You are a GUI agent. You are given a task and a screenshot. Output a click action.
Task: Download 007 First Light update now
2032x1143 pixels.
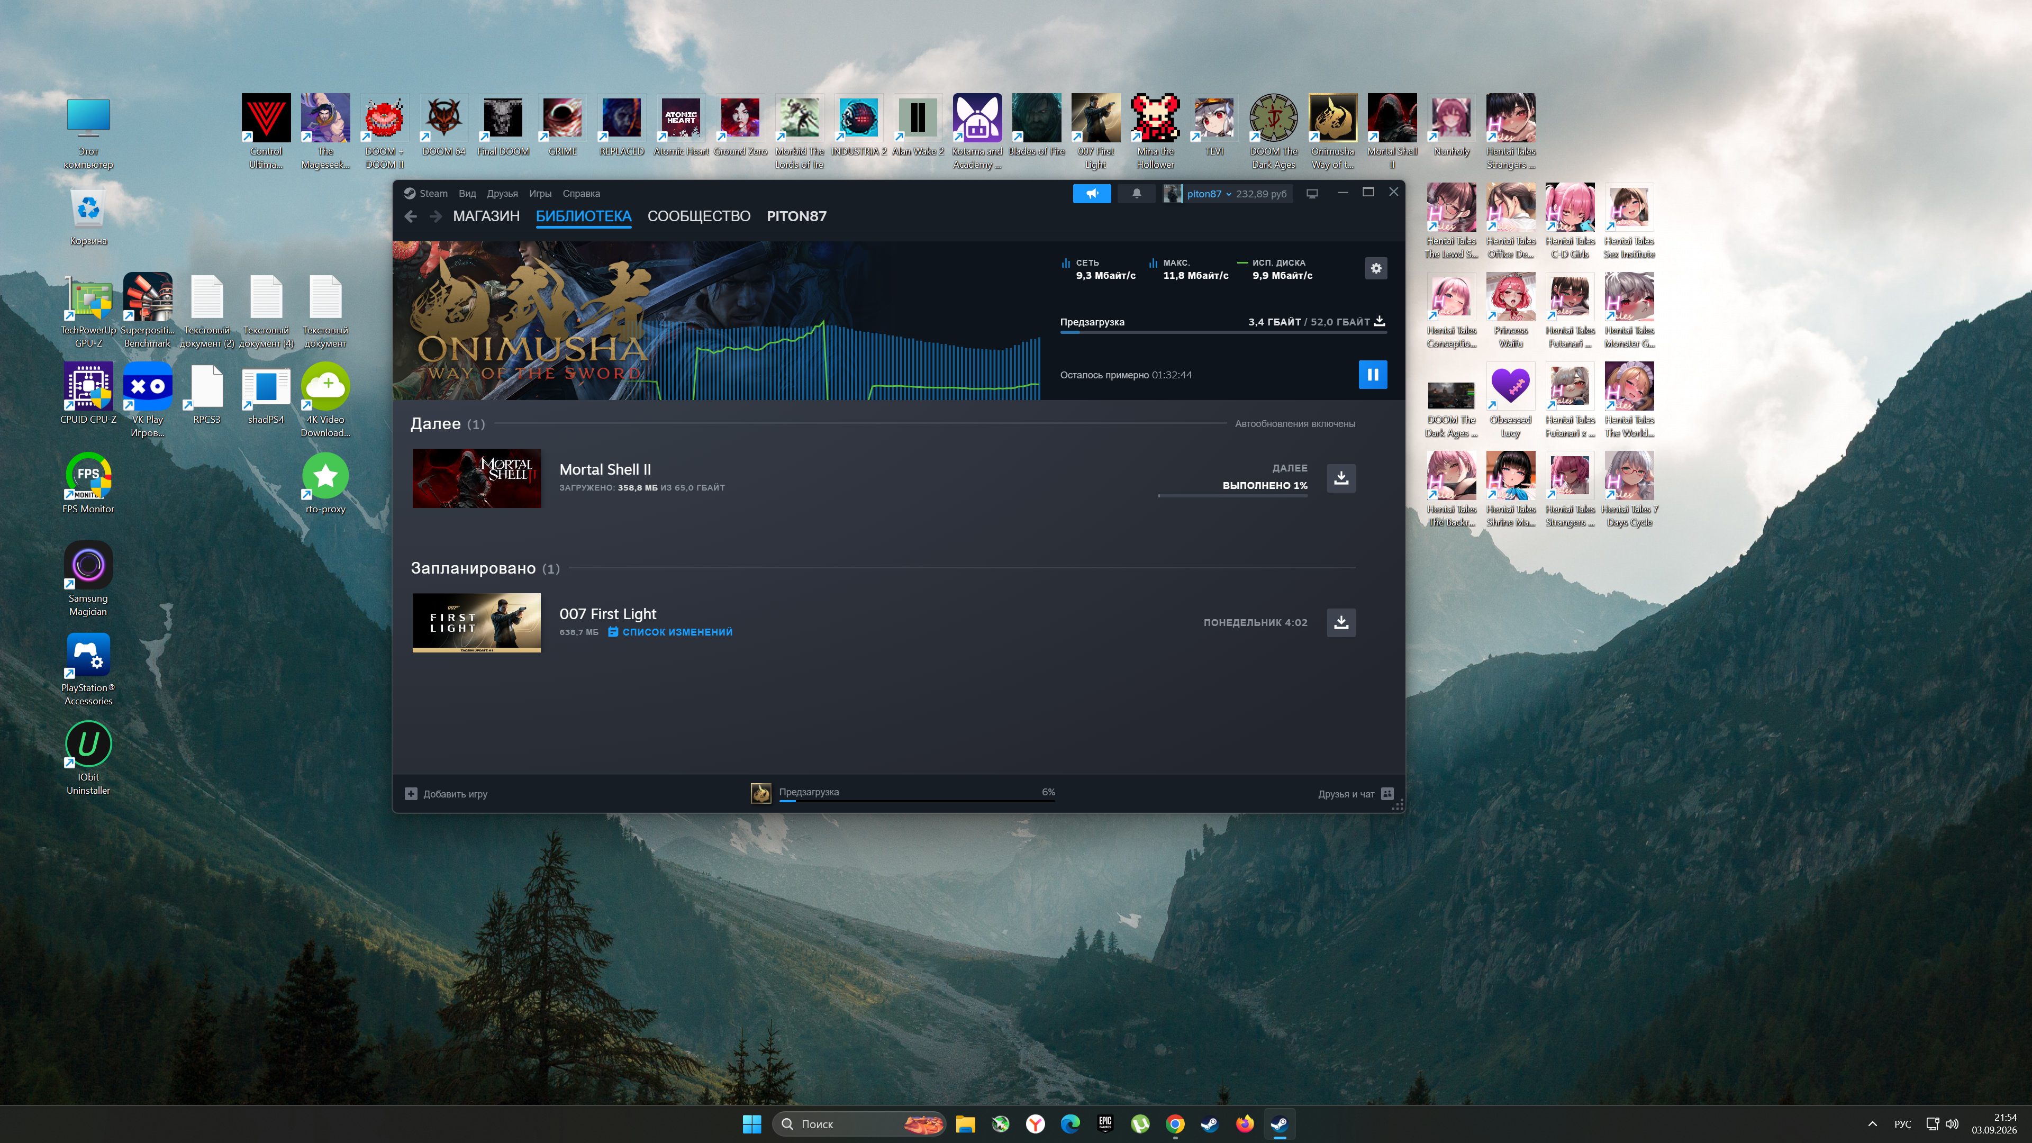(x=1341, y=622)
